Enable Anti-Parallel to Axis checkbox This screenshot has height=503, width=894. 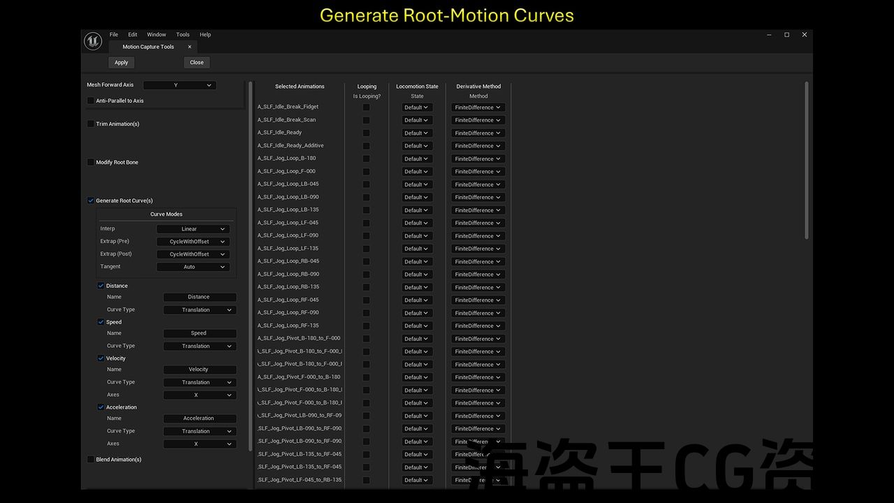(91, 101)
